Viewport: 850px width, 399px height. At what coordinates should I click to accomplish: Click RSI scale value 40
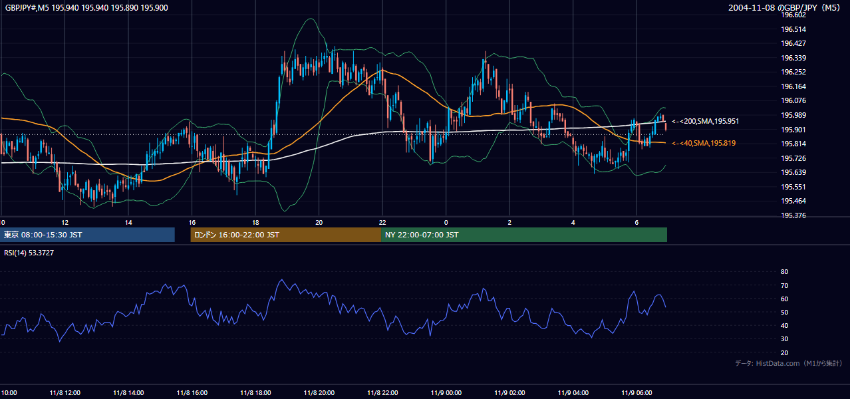tap(784, 325)
